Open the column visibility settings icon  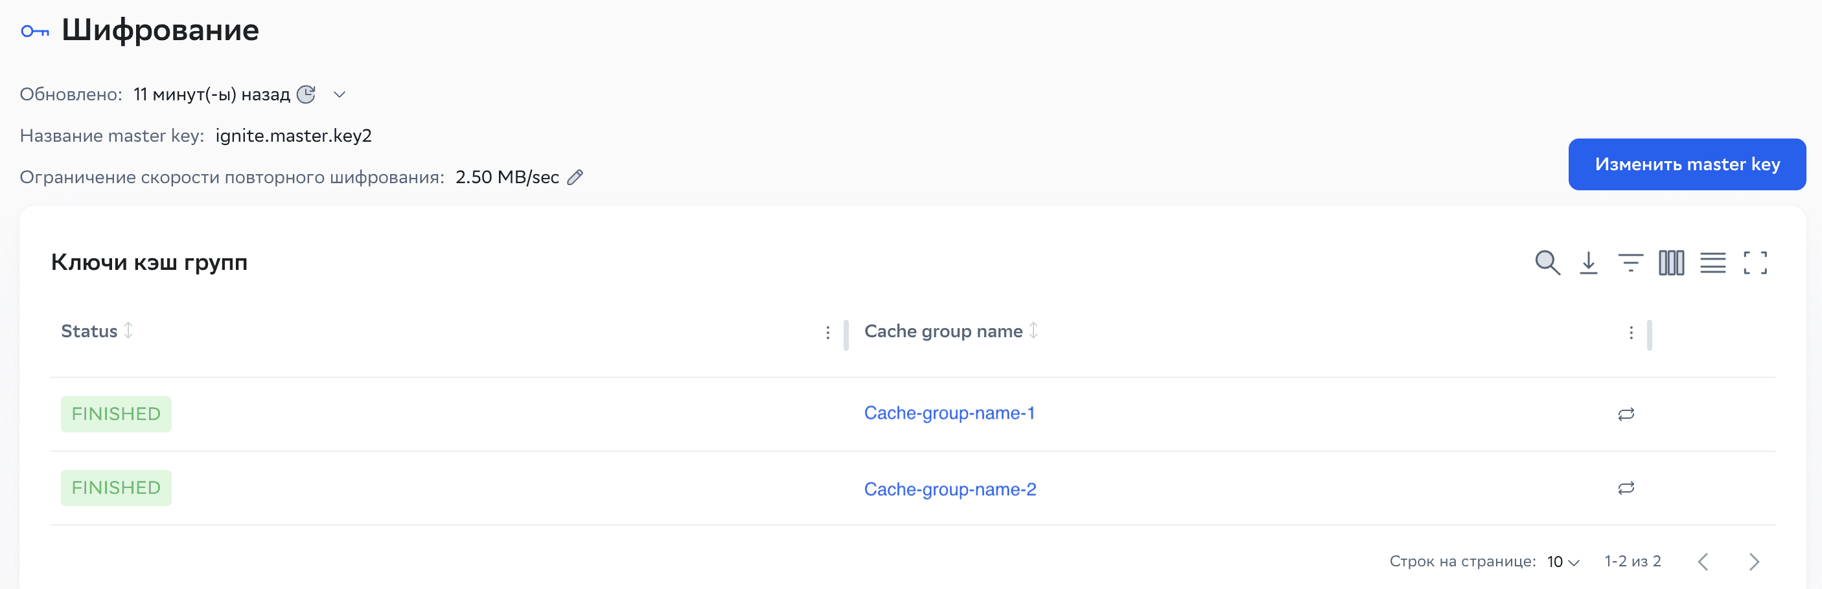point(1671,263)
